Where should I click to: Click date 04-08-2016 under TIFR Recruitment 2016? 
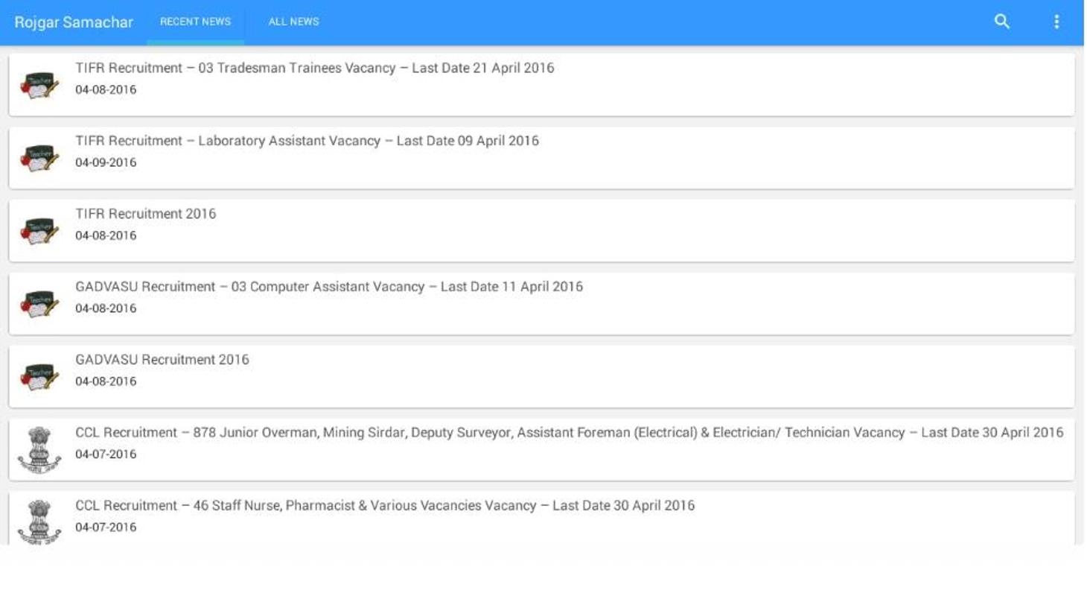click(x=106, y=235)
